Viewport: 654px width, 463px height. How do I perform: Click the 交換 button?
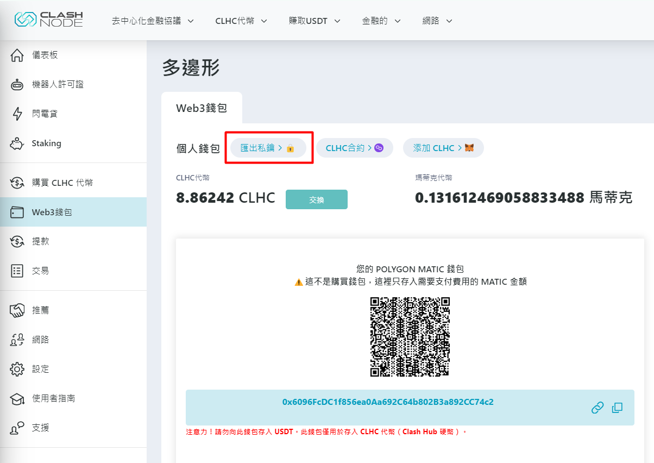pos(317,199)
